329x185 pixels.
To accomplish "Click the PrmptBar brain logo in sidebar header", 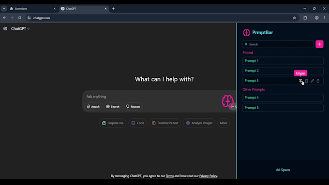I will pyautogui.click(x=247, y=32).
